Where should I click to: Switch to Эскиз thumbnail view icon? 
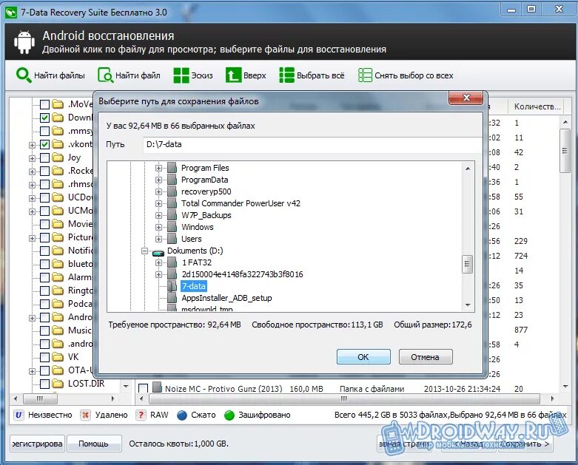pos(181,75)
